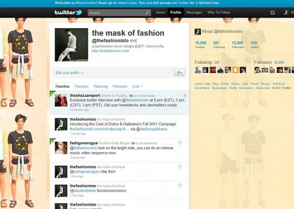Viewport: 294px width, 209px height.
Task: Click theshazzareport username link
Action: pyautogui.click(x=85, y=96)
